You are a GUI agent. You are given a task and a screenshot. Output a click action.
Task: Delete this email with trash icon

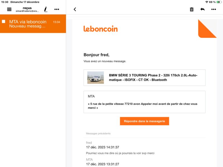coord(192,9)
